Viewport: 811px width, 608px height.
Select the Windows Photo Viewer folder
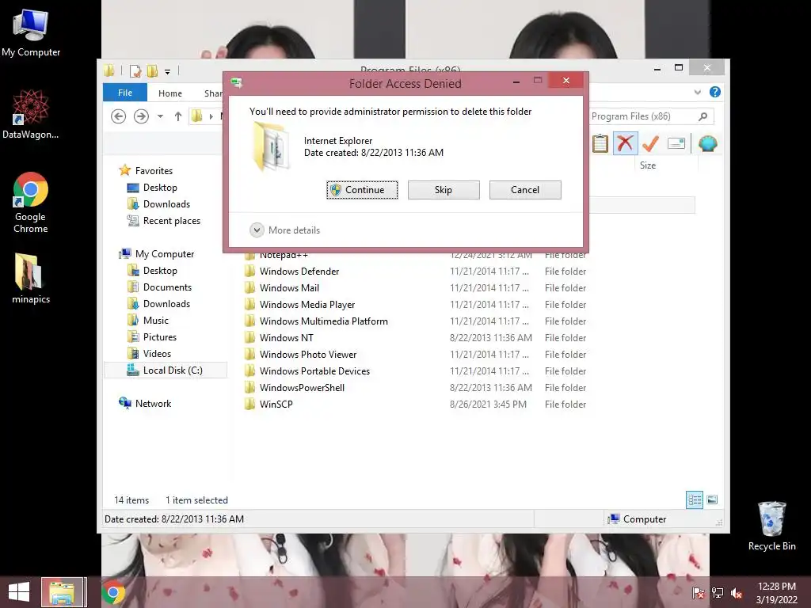[x=308, y=354]
